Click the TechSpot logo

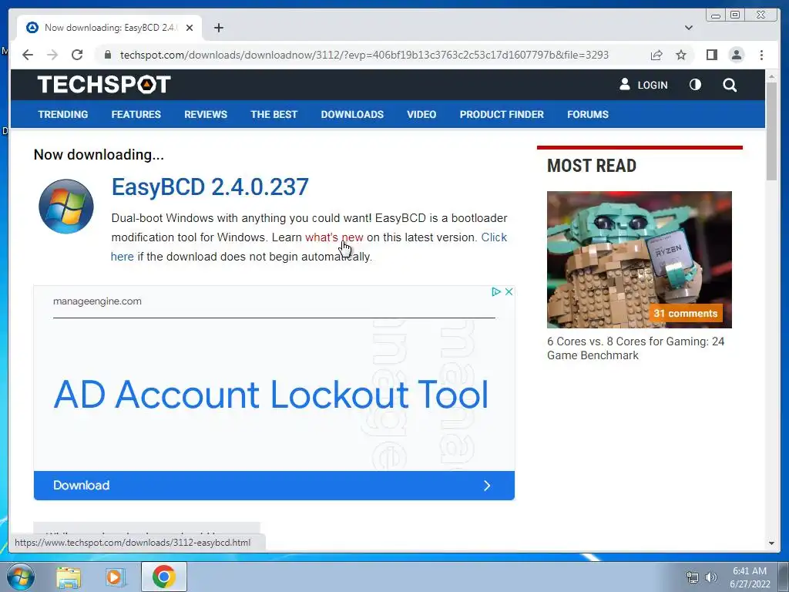tap(104, 85)
